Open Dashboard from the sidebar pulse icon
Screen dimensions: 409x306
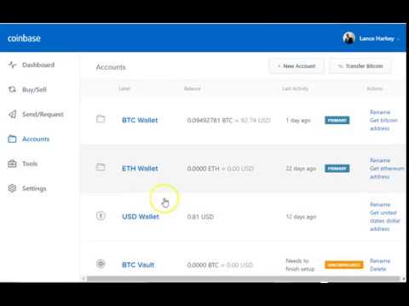(x=12, y=65)
